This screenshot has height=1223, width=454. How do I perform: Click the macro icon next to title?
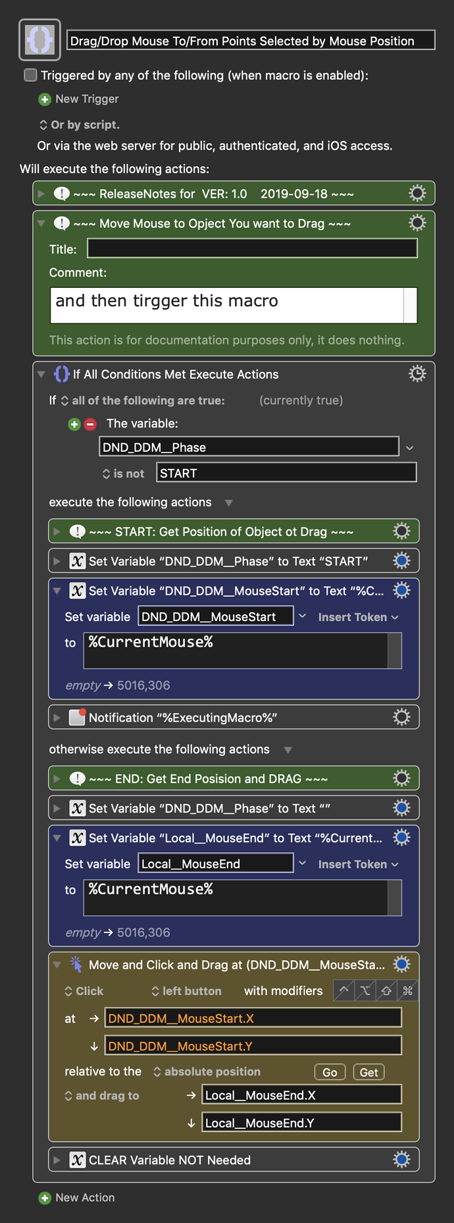39,40
